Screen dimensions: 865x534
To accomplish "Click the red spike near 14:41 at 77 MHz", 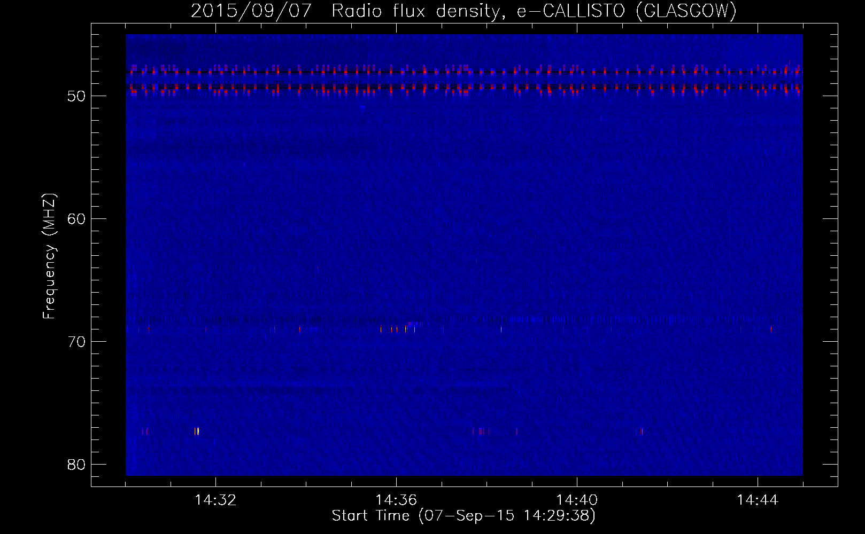I will [642, 431].
